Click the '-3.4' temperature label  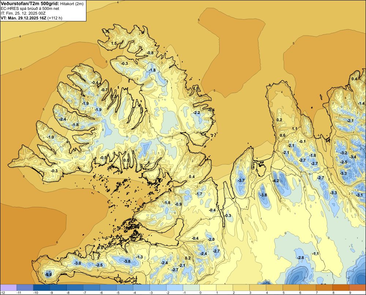click(353, 157)
